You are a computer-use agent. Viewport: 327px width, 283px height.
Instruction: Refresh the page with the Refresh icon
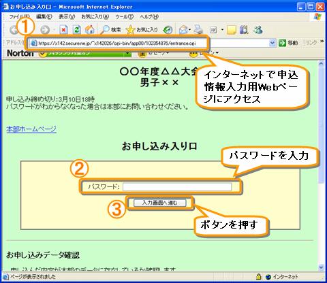click(x=77, y=30)
